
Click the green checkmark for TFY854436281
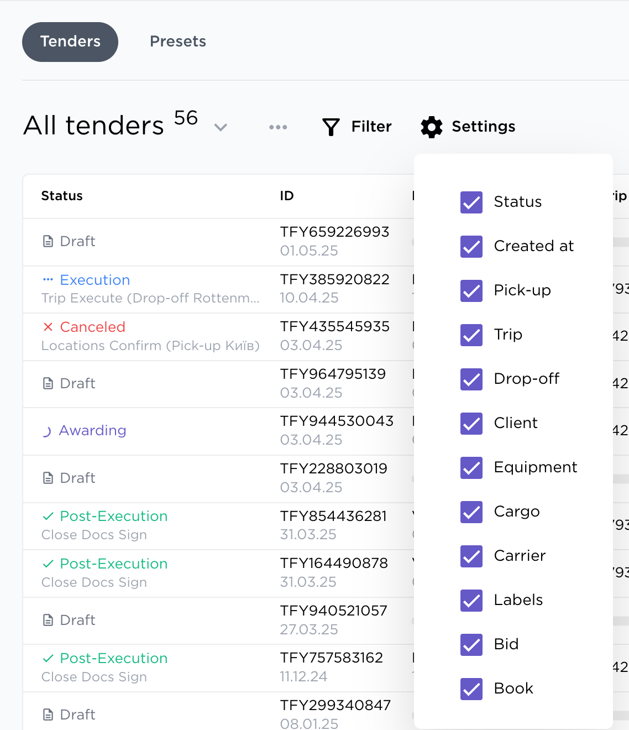click(x=48, y=516)
